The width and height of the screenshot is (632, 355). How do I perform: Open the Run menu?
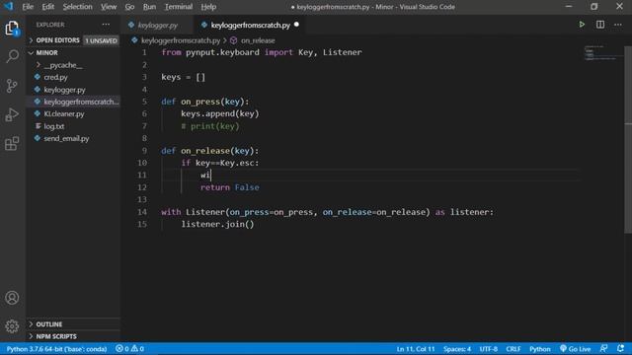click(x=149, y=7)
